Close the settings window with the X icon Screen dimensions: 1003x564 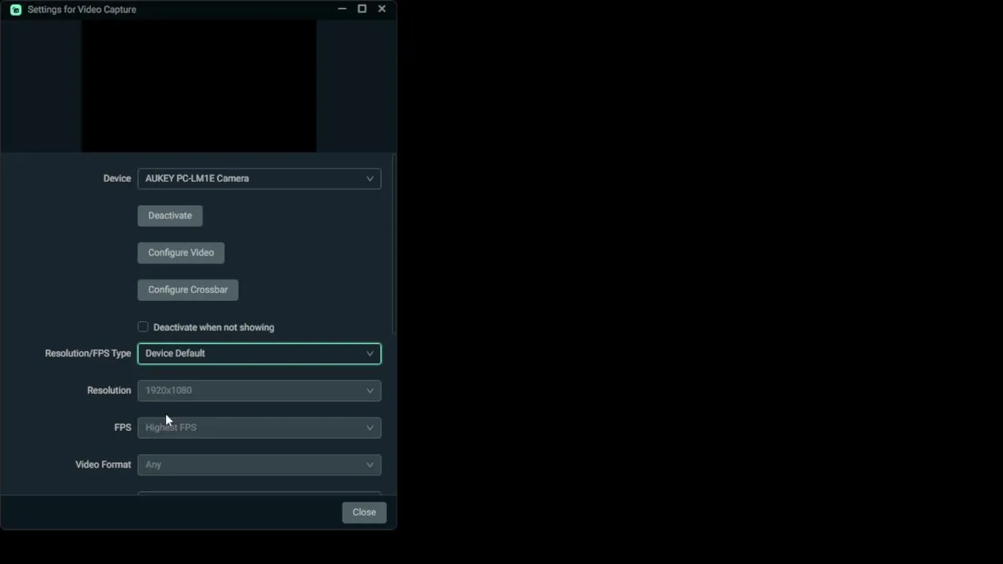pos(382,9)
